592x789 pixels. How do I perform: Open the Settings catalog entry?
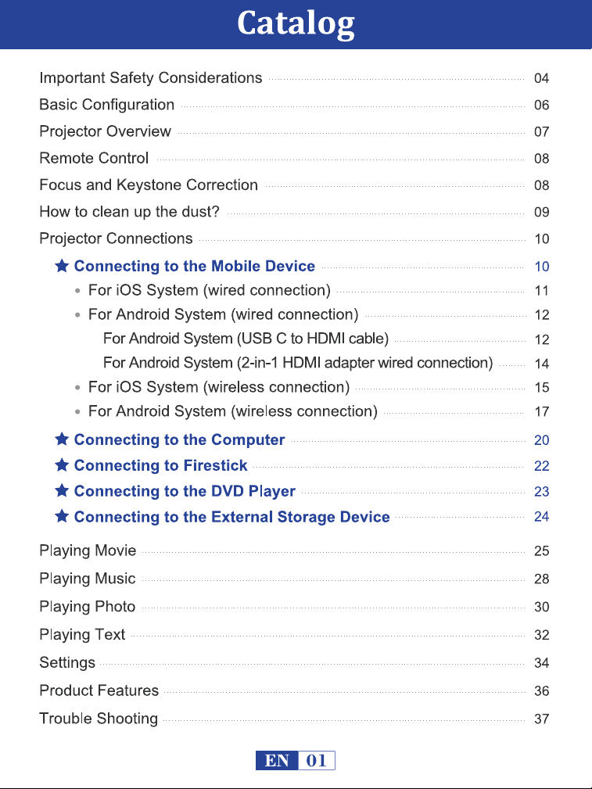click(x=67, y=662)
